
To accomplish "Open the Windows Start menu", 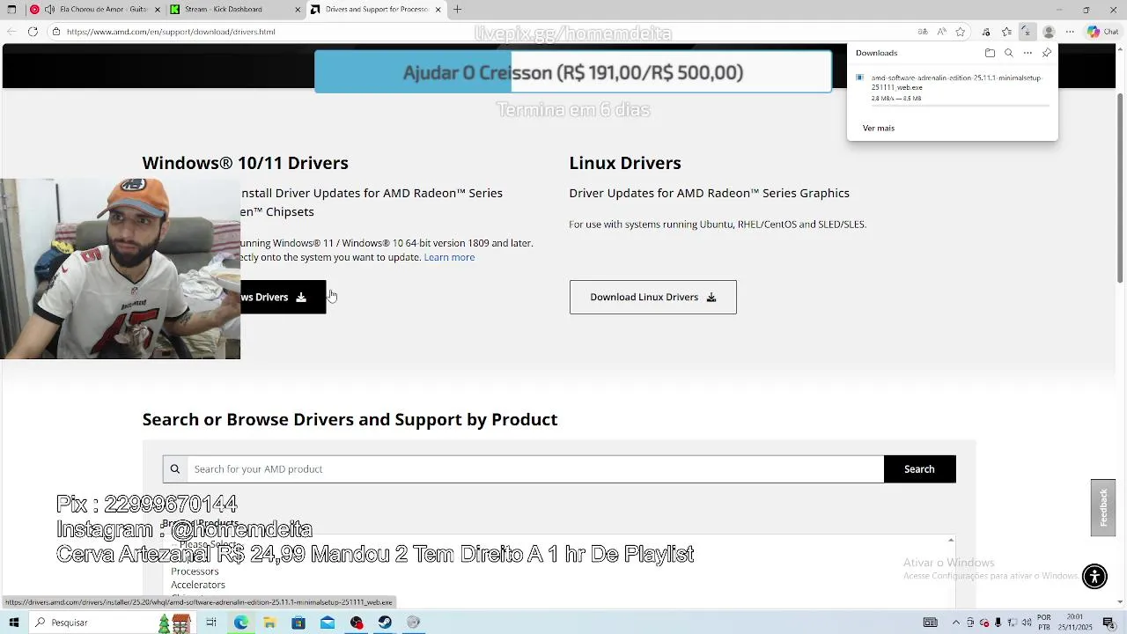I will pos(14,623).
